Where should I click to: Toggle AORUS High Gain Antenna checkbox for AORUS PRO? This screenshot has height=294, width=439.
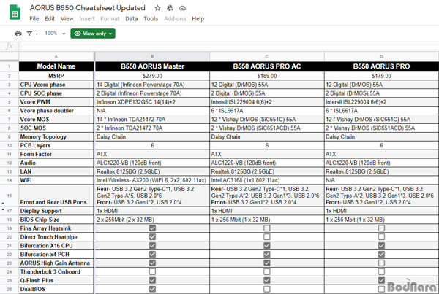point(381,263)
